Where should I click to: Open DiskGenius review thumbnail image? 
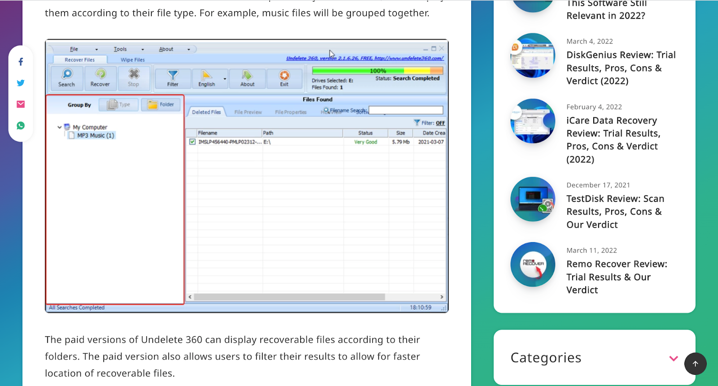533,55
